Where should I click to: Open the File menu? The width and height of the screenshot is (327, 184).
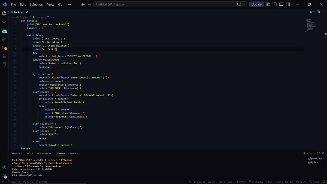point(13,4)
